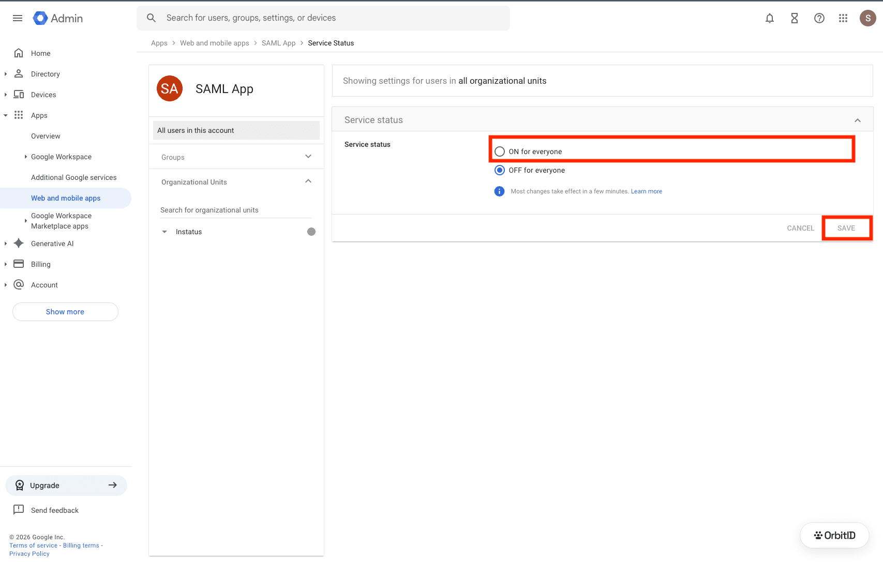The height and width of the screenshot is (562, 883).
Task: Click Show more in sidebar
Action: click(x=65, y=312)
